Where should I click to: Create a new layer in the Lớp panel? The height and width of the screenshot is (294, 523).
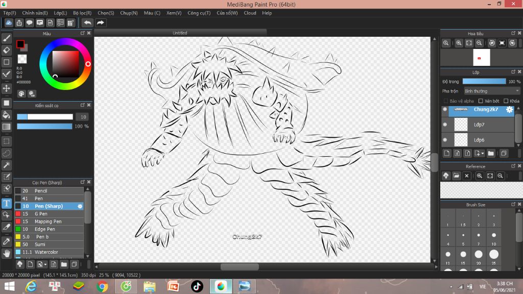pos(447,153)
